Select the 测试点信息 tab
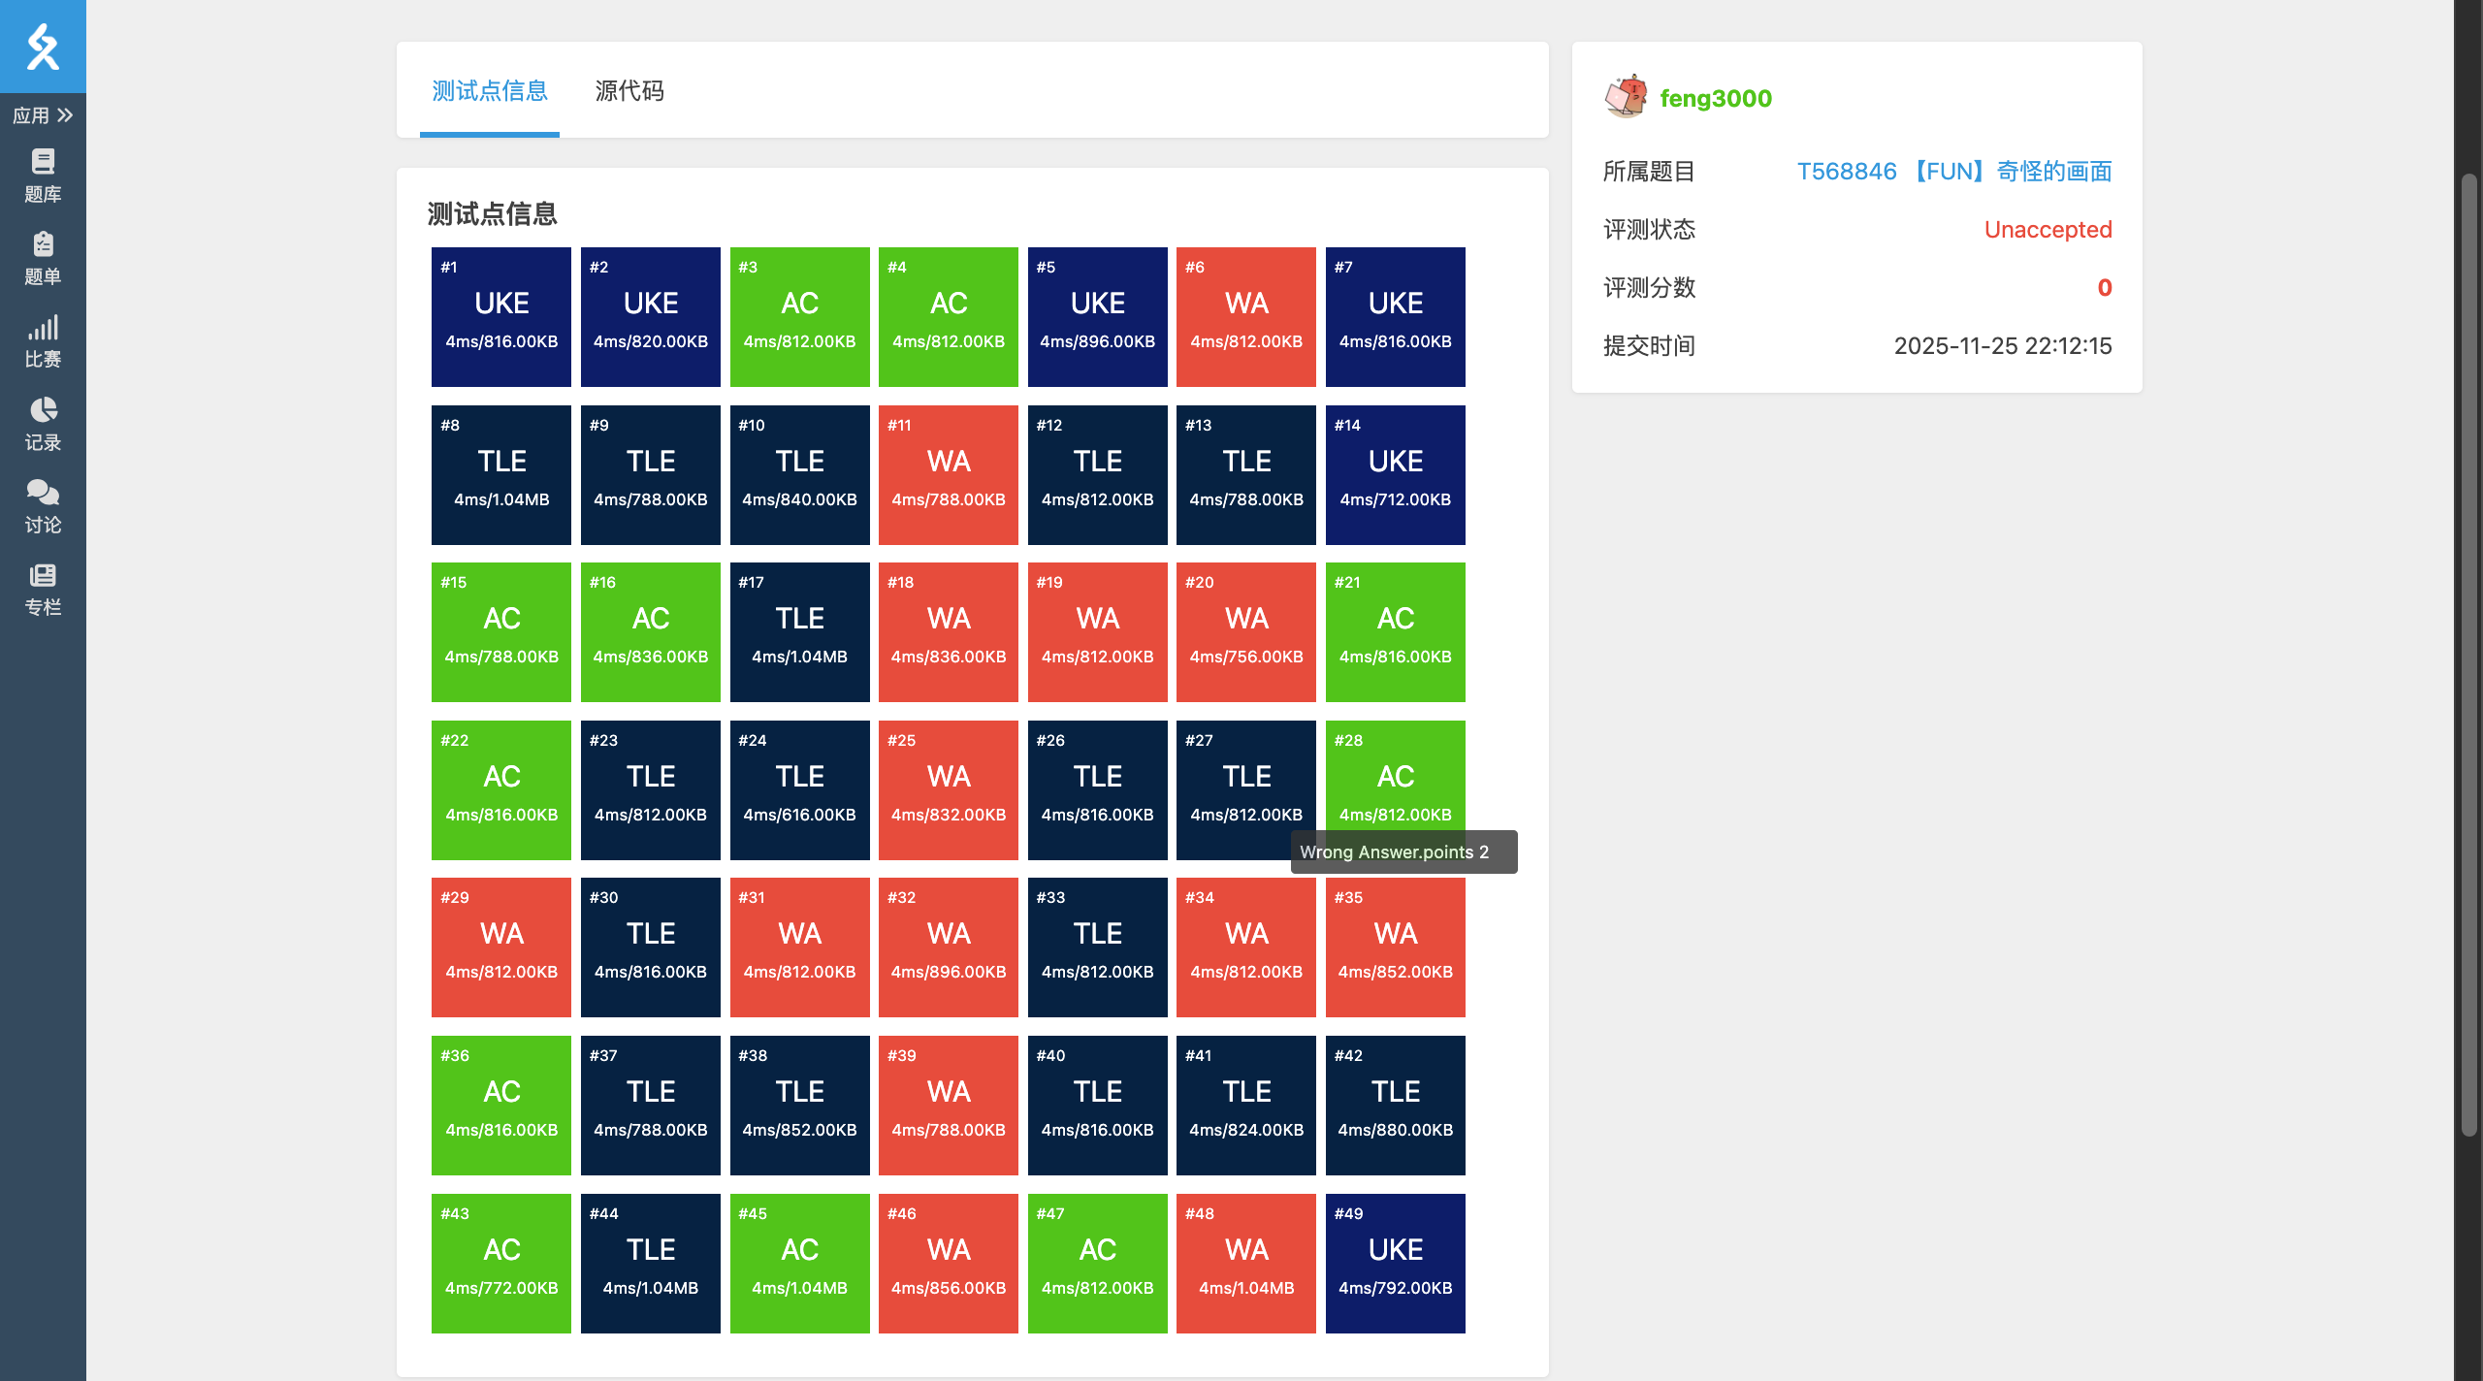The height and width of the screenshot is (1381, 2483). click(489, 91)
